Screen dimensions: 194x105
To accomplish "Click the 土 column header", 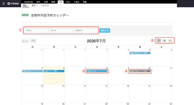I will 162,47.
